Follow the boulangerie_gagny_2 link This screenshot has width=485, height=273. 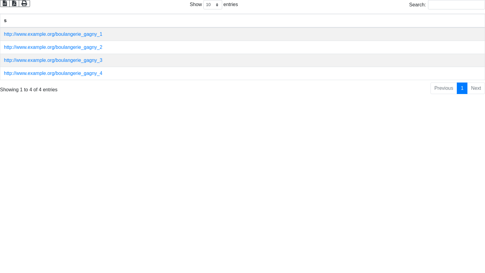pyautogui.click(x=53, y=47)
